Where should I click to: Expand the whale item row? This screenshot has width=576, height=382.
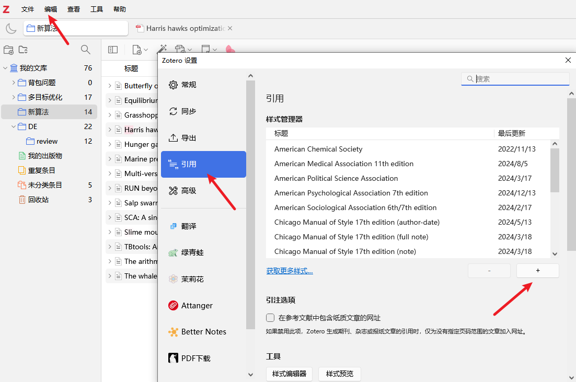109,276
